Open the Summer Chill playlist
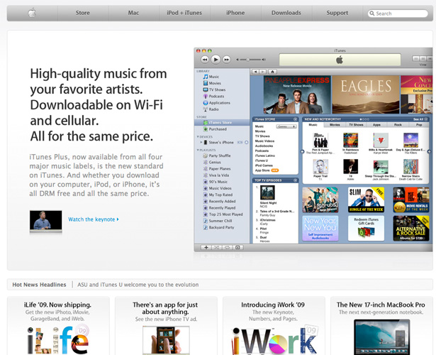The width and height of the screenshot is (436, 355). point(218,221)
